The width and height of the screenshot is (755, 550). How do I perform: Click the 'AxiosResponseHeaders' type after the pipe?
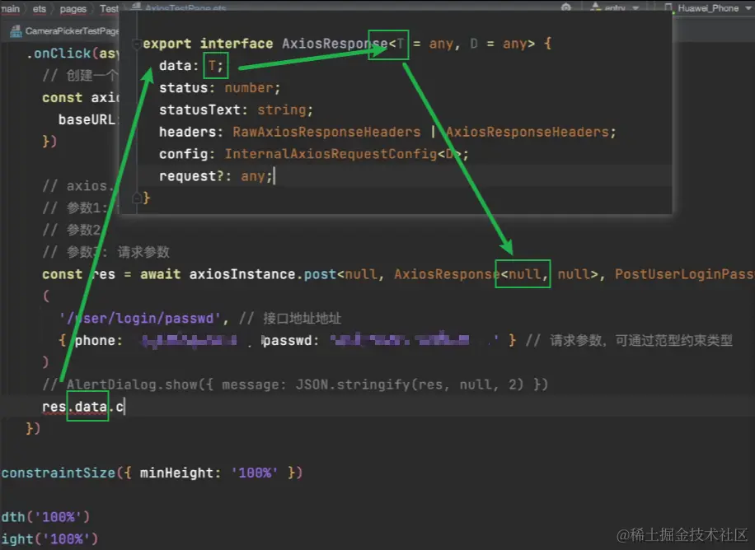coord(528,132)
